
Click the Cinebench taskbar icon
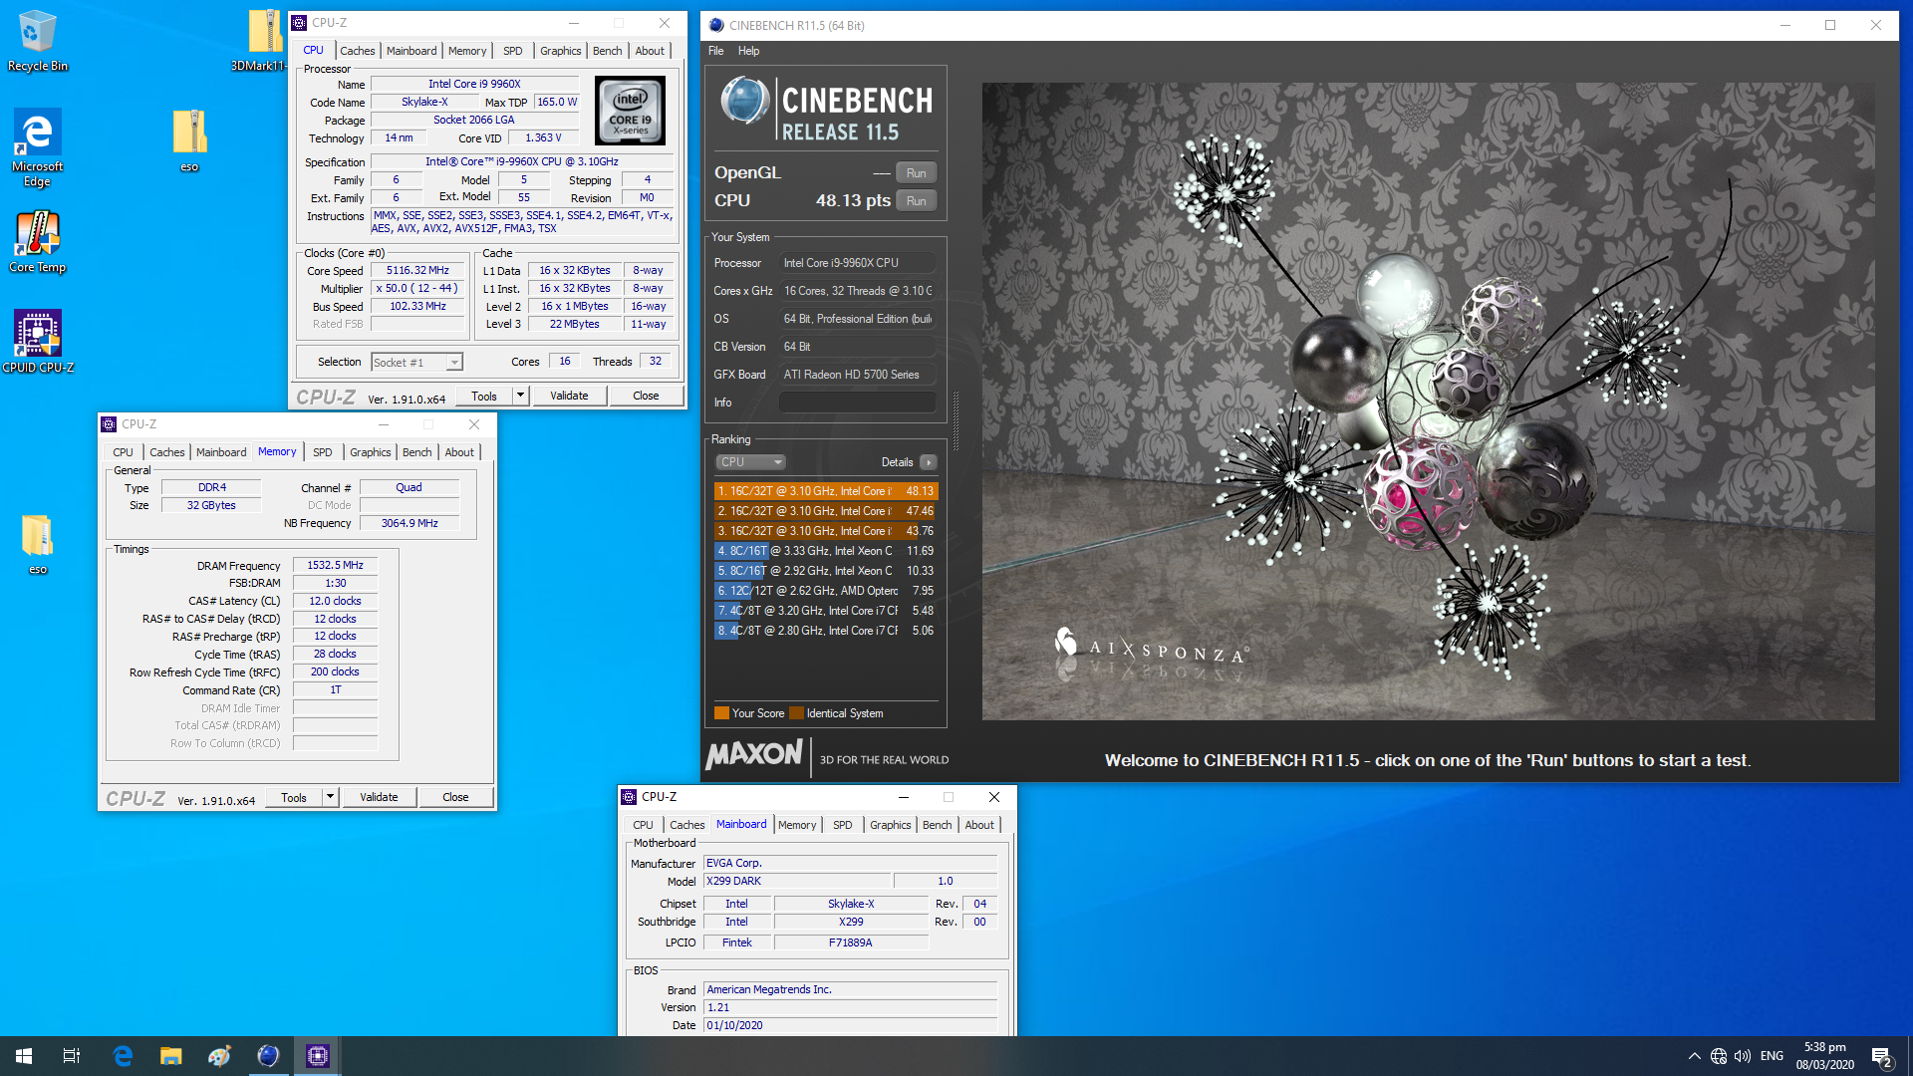click(268, 1056)
